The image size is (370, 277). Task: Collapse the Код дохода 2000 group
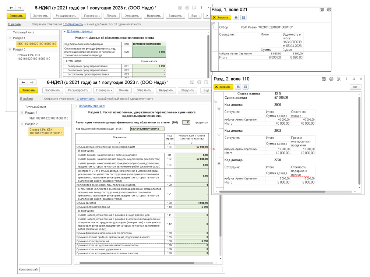click(219, 108)
